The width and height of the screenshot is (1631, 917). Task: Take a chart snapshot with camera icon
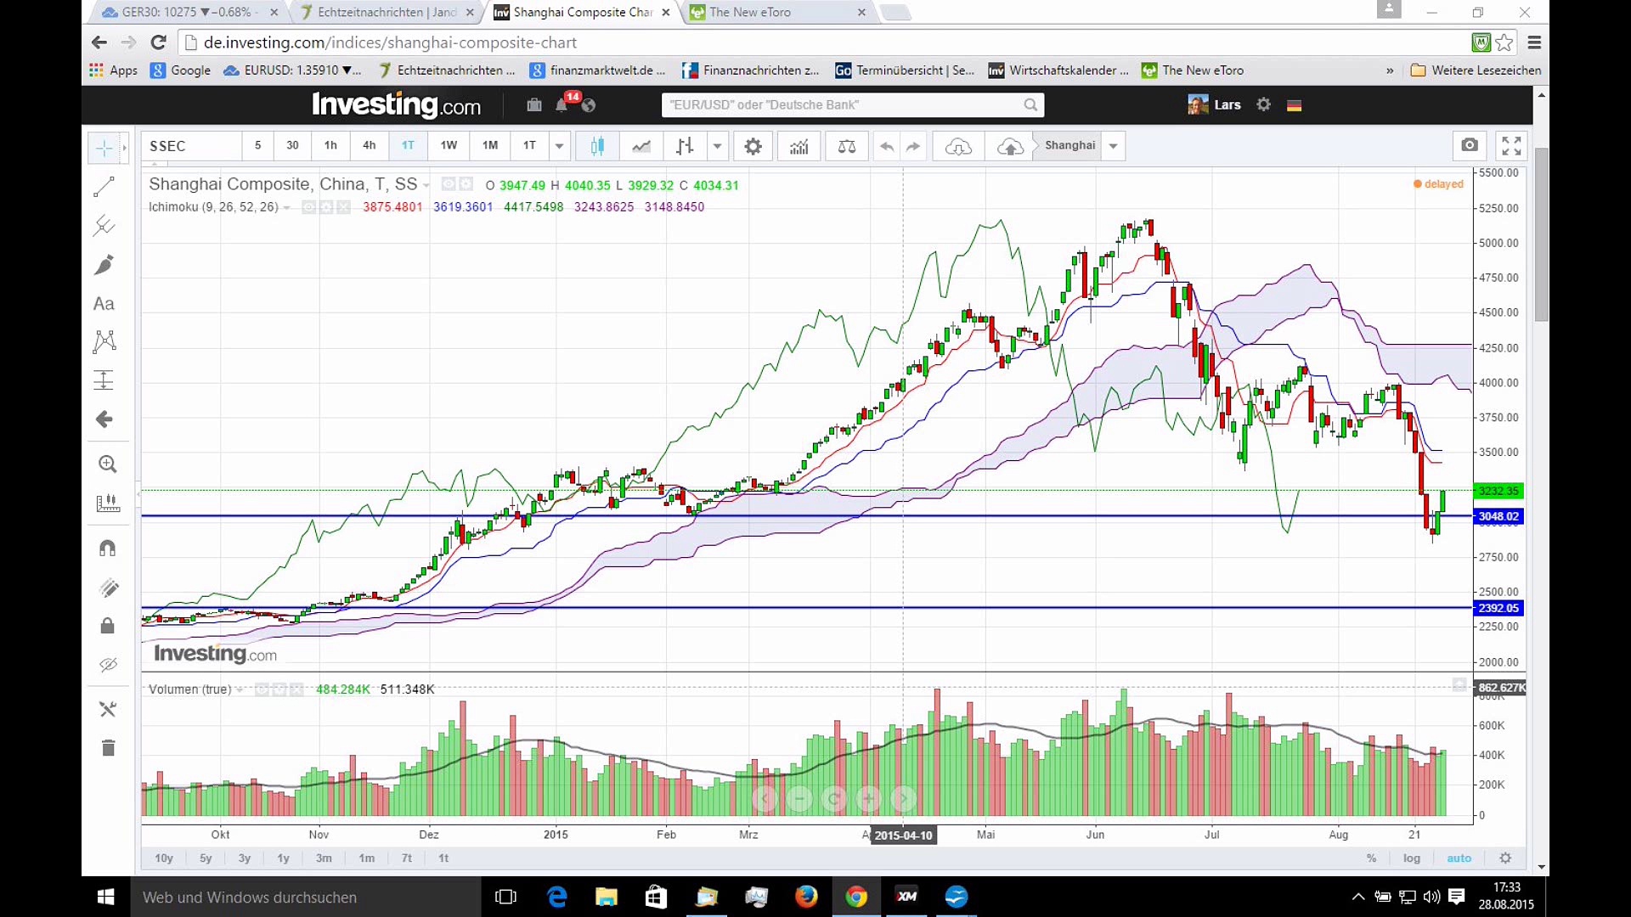click(x=1470, y=145)
